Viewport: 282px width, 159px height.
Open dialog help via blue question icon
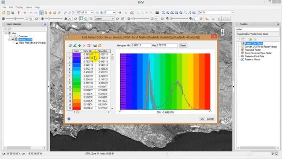coord(69,119)
